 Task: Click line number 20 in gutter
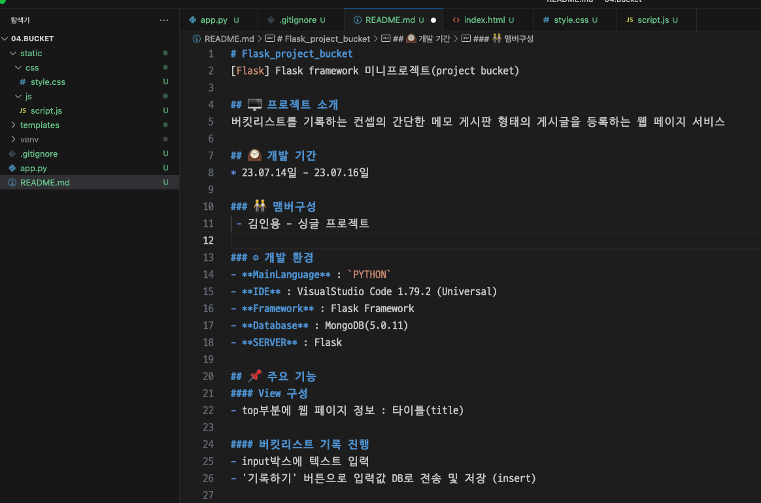(x=208, y=376)
